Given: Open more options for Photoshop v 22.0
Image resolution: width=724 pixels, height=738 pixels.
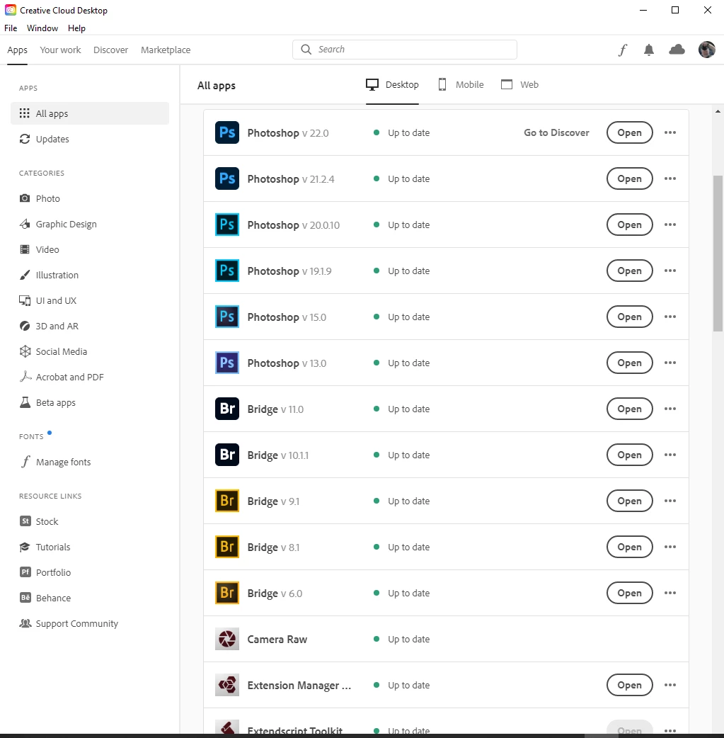Looking at the screenshot, I should 670,132.
